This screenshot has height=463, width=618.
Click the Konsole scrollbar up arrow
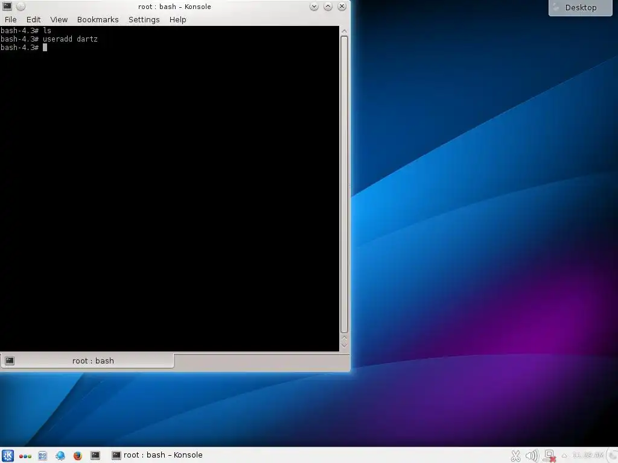coord(344,31)
